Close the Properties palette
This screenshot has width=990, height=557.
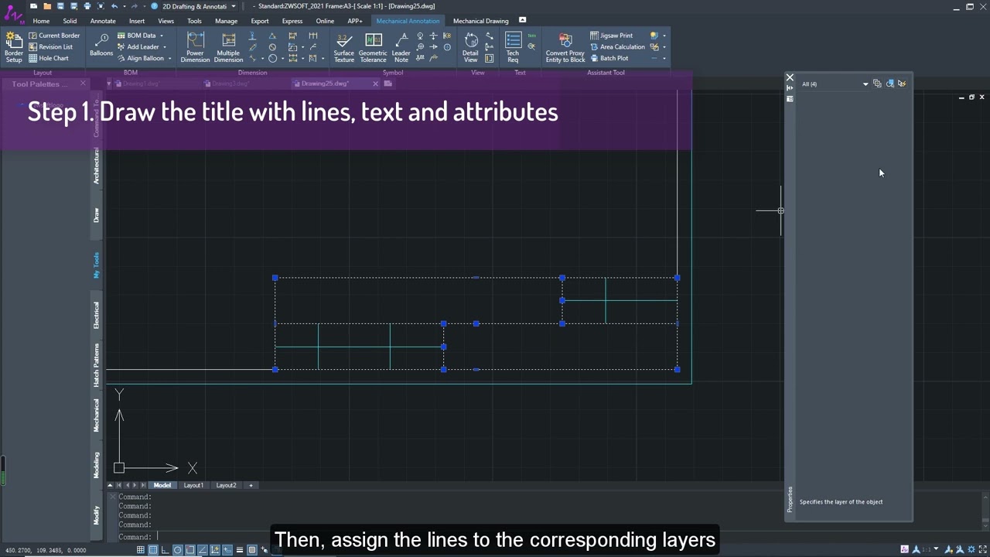[790, 77]
